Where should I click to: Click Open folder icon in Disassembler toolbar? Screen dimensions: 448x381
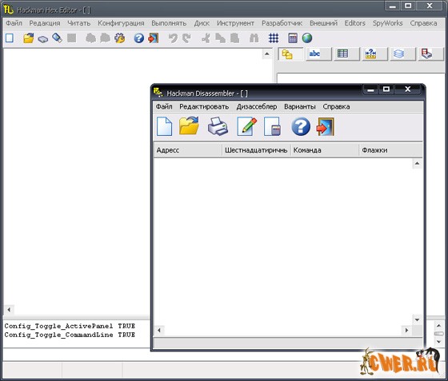point(189,125)
